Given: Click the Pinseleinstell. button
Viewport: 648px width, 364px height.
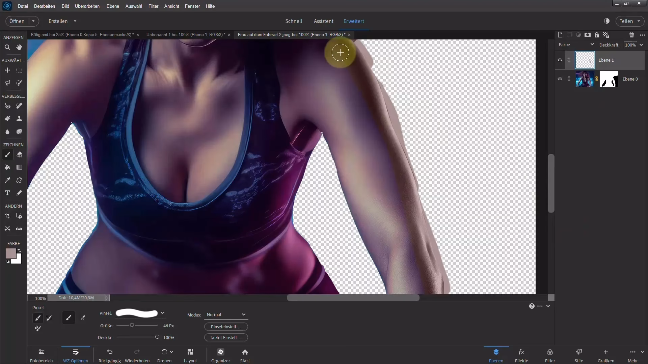Looking at the screenshot, I should (226, 327).
